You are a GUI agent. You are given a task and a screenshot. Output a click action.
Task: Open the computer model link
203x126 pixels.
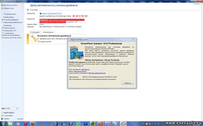click(51, 13)
